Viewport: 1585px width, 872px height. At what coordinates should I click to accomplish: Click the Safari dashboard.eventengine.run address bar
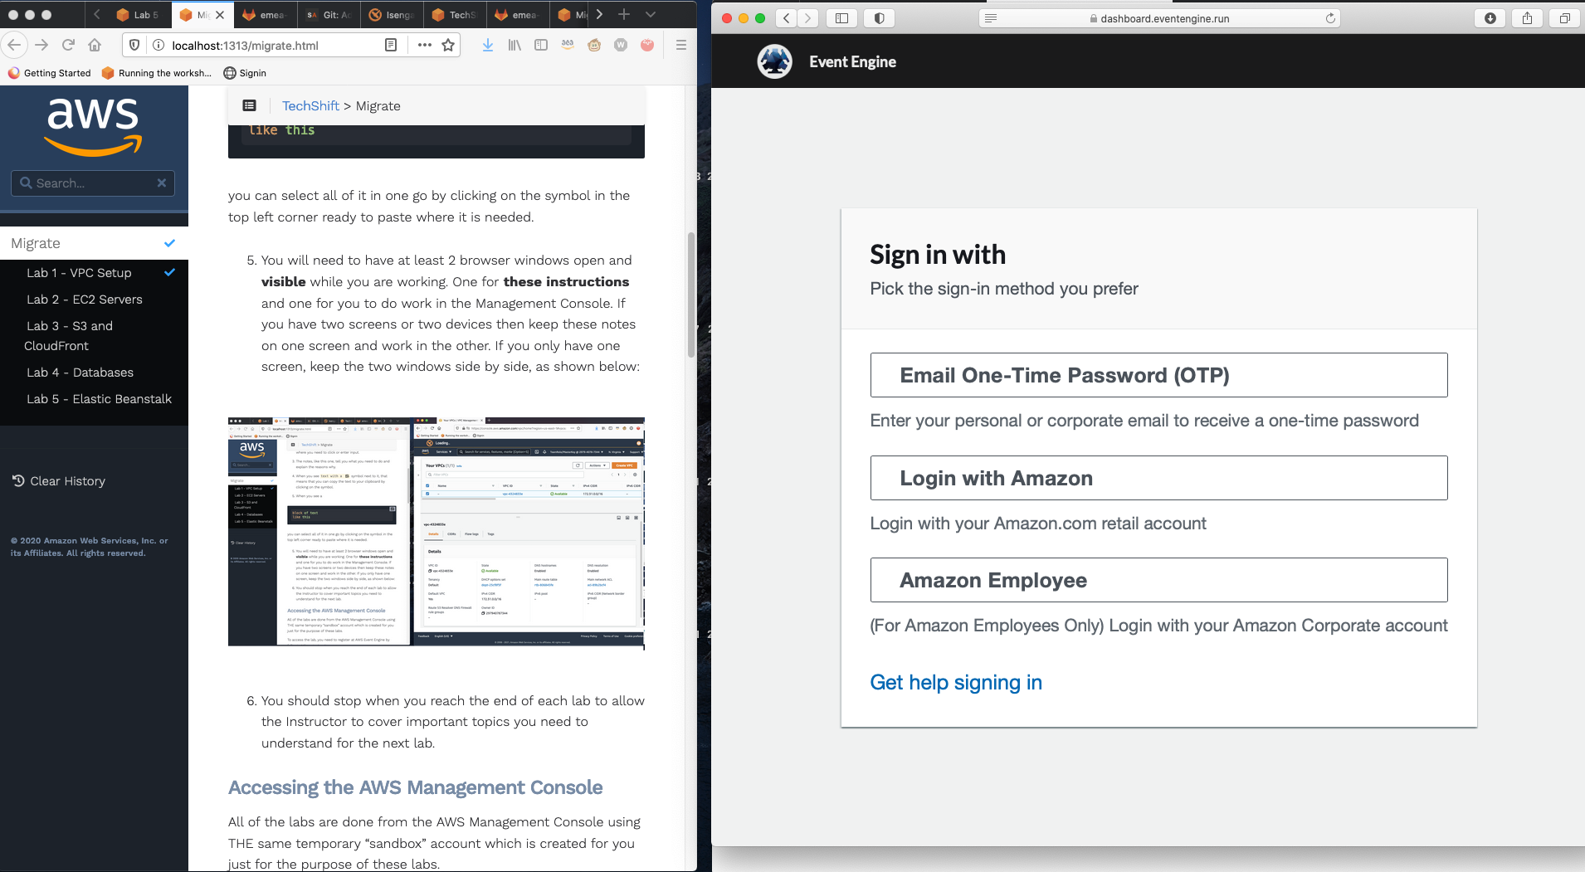coord(1158,18)
